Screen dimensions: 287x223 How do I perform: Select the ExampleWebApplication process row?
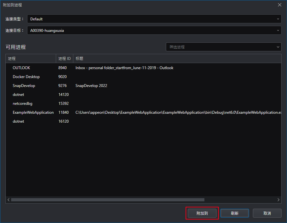tap(143, 112)
